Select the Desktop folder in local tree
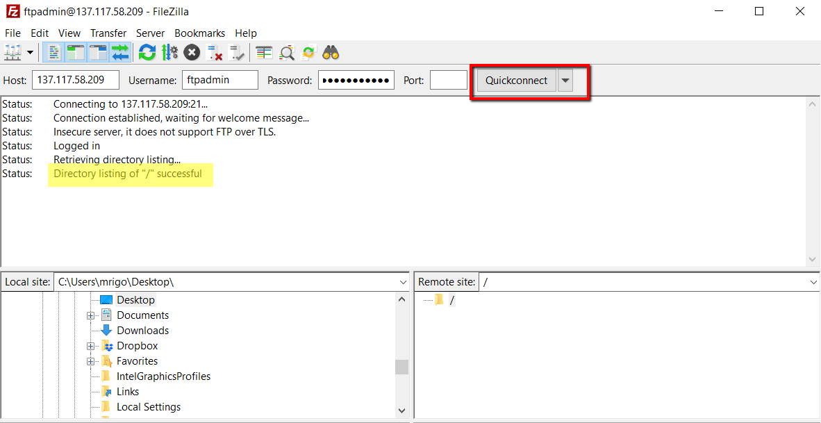 [135, 300]
